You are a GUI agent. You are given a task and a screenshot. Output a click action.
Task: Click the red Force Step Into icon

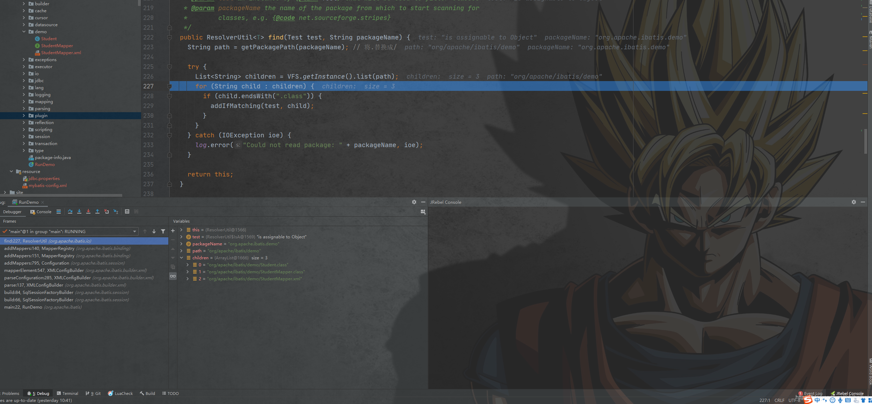(x=88, y=211)
